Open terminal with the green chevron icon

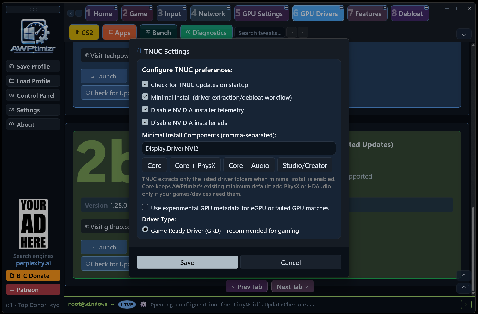tap(466, 305)
